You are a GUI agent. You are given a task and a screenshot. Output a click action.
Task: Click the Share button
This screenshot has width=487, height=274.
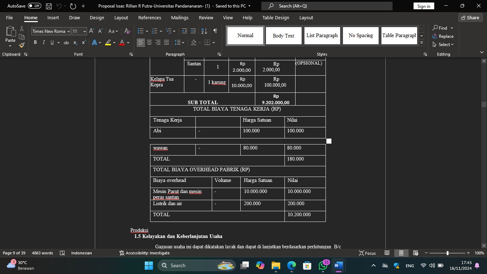(470, 17)
